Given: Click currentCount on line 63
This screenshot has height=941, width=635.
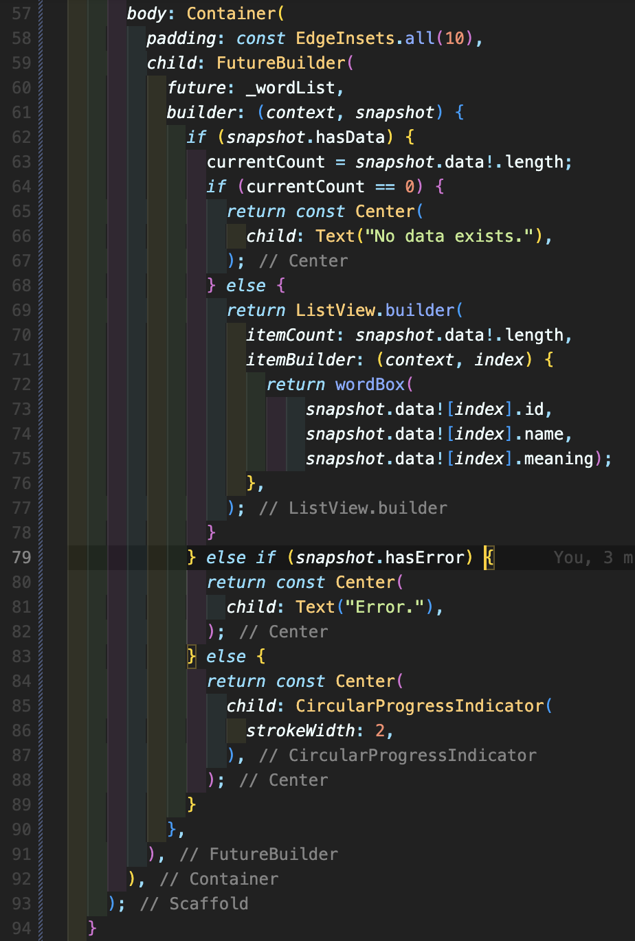Looking at the screenshot, I should [x=266, y=161].
